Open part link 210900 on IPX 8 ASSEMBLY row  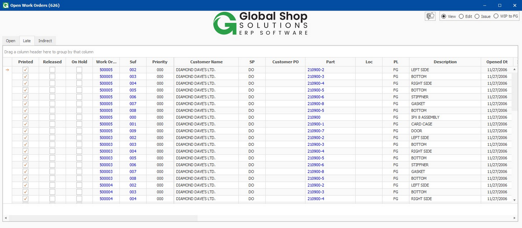(314, 117)
